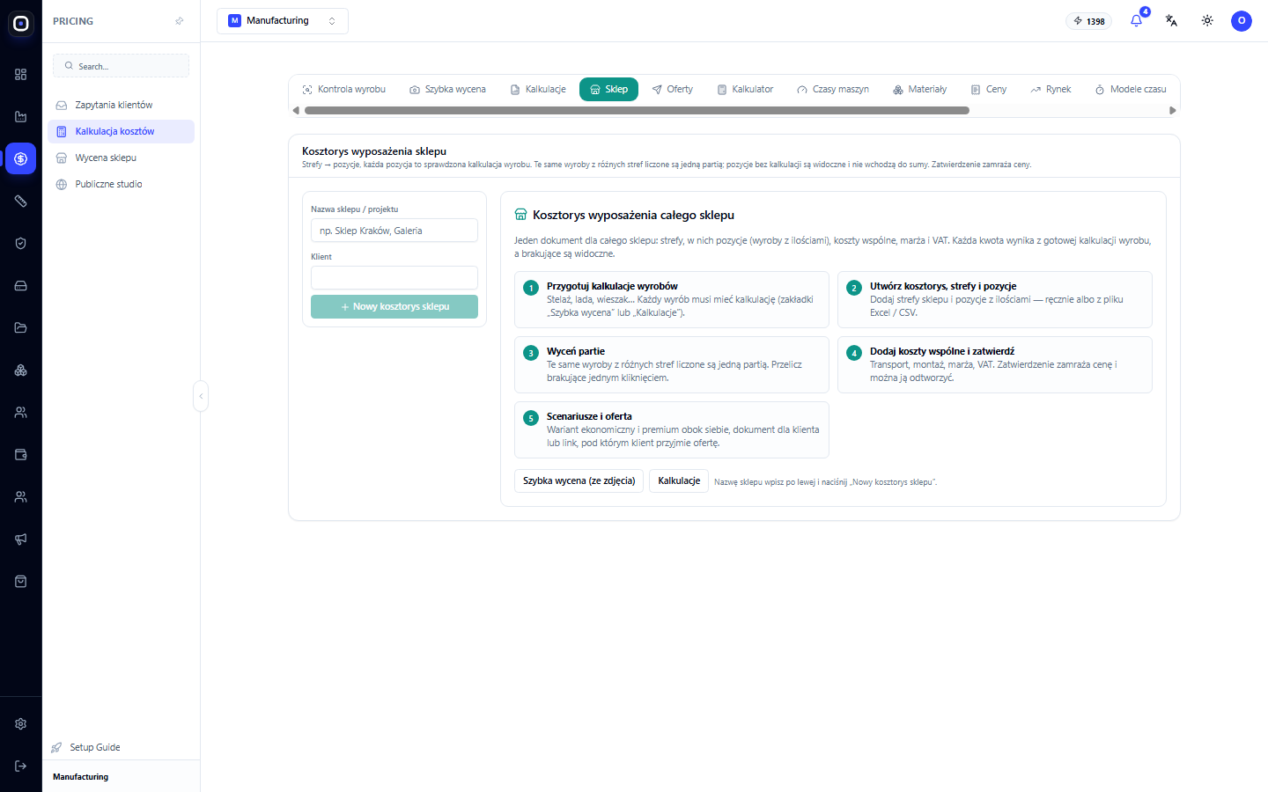Select the dollar-sign Pricing icon in the rail
Image resolution: width=1268 pixels, height=792 pixels.
click(21, 159)
